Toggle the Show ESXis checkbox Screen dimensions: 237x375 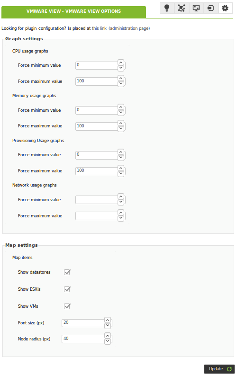point(67,289)
